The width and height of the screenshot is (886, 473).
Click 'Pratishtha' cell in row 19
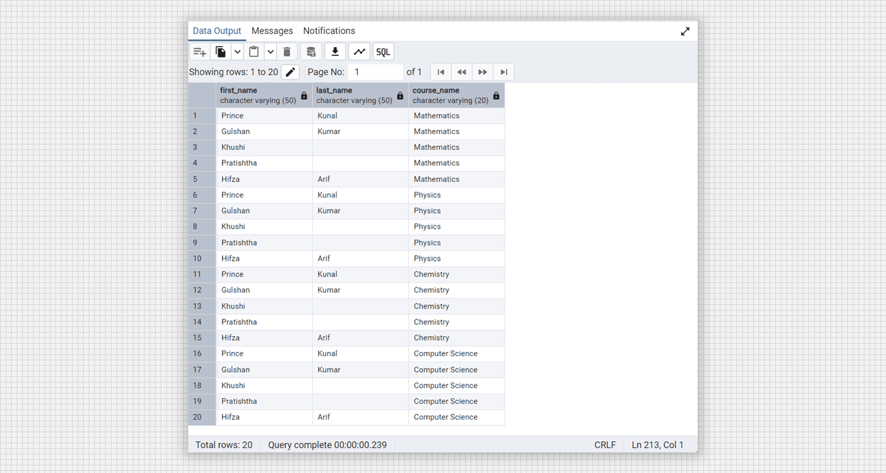pos(264,401)
